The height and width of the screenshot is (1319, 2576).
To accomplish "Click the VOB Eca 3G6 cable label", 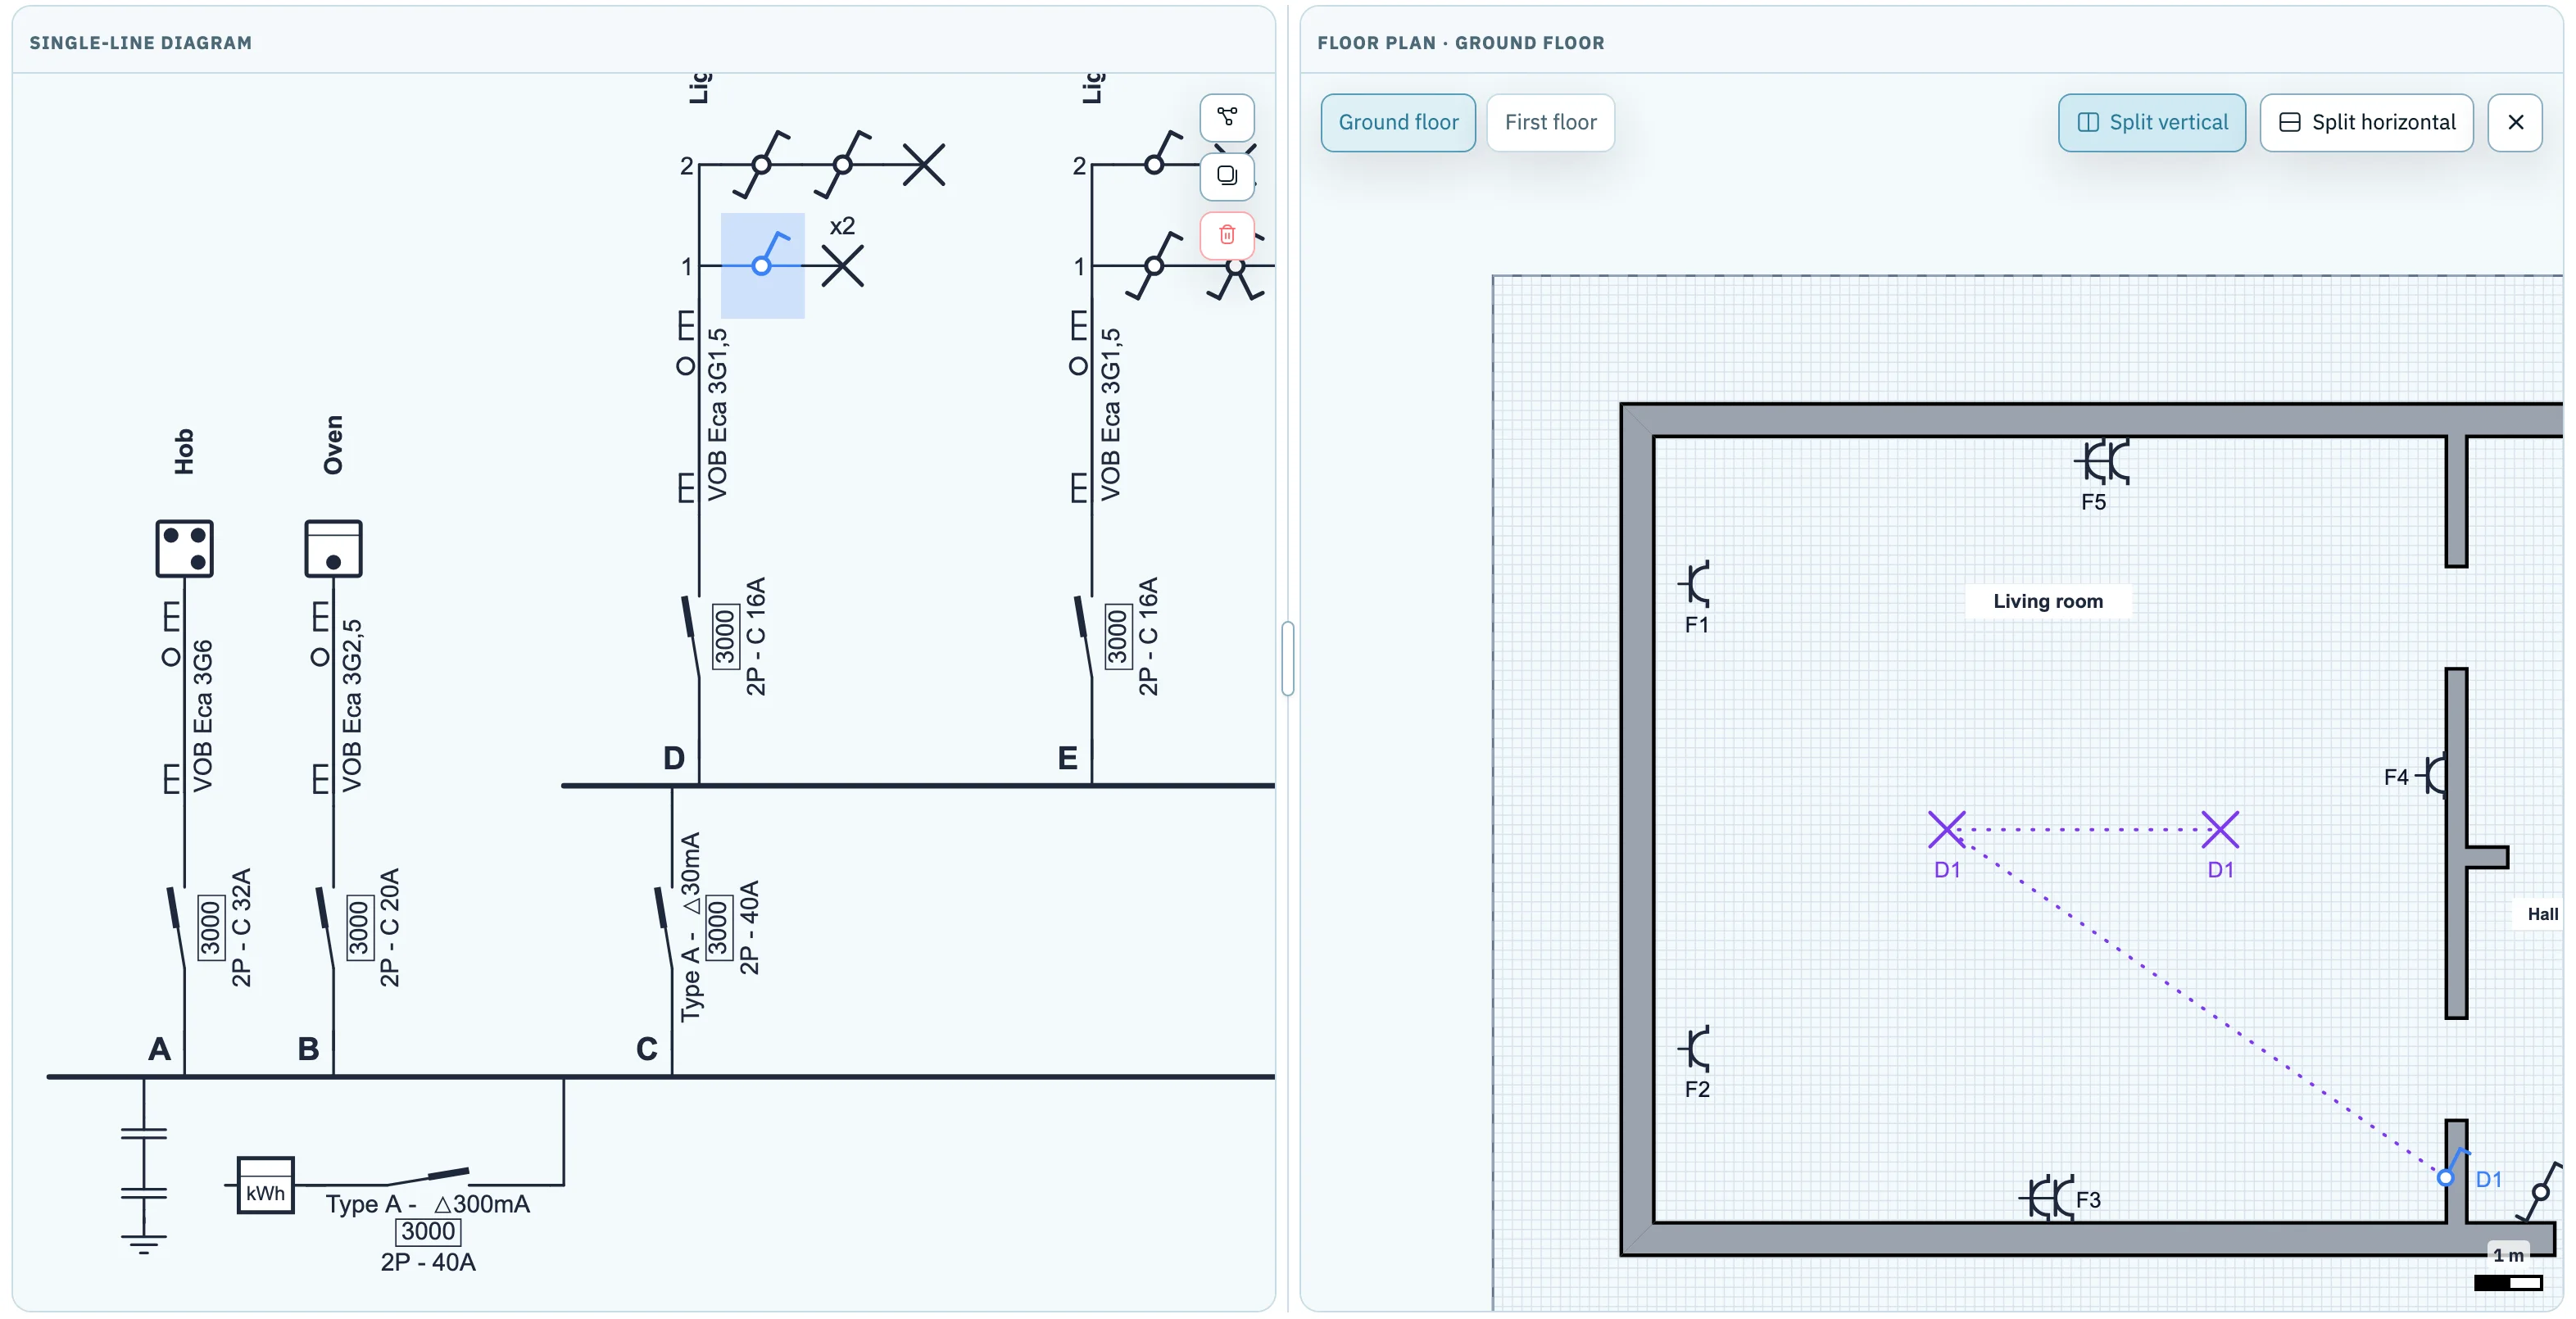I will (x=203, y=716).
